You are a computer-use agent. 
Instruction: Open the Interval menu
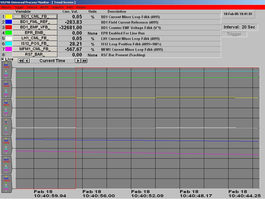32,7
